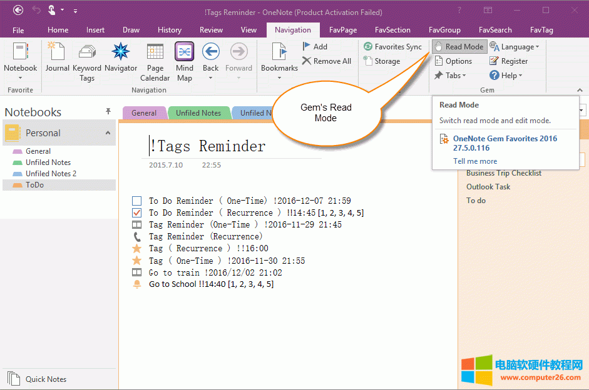The height and width of the screenshot is (390, 589).
Task: Open the Notebook dropdown arrow
Action: (x=21, y=77)
